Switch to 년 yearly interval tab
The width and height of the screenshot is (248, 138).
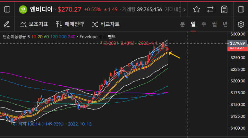225,24
